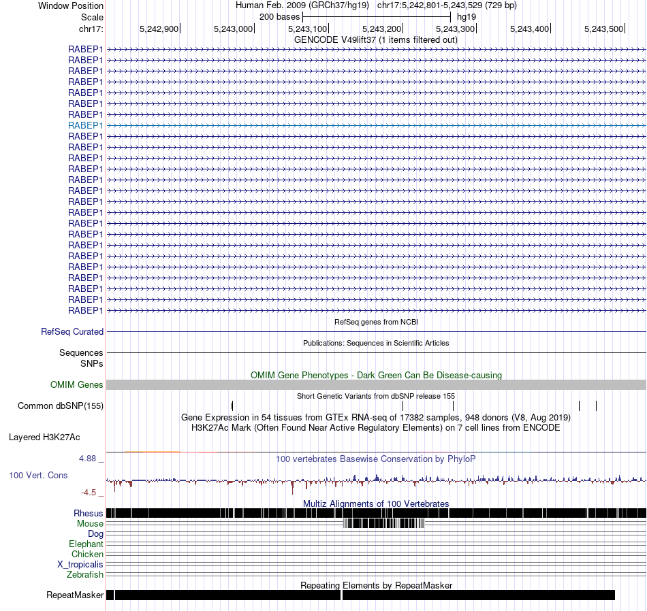Click the Rhesus black alignment bar

pyautogui.click(x=376, y=513)
